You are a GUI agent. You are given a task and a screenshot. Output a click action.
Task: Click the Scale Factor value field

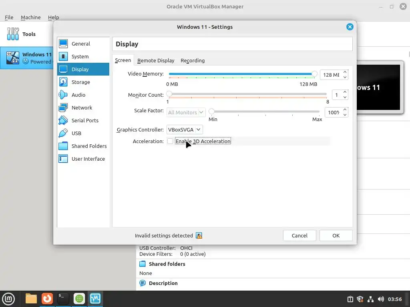334,112
